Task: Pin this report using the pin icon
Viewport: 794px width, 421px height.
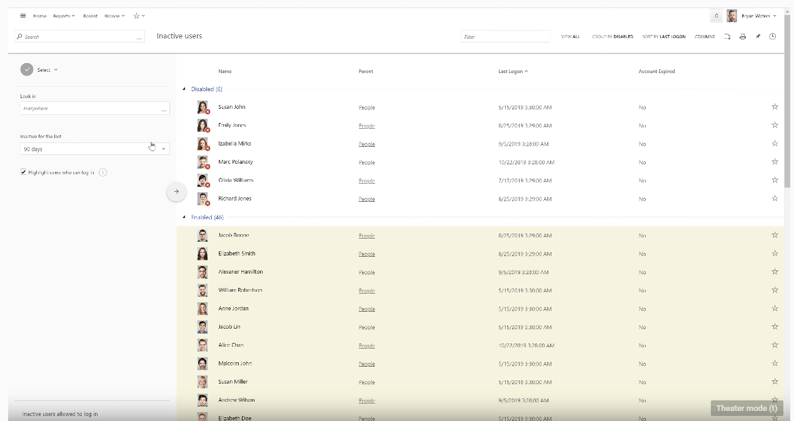Action: click(758, 37)
